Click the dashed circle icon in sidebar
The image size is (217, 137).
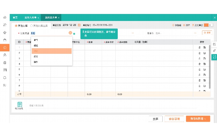coord(5,78)
